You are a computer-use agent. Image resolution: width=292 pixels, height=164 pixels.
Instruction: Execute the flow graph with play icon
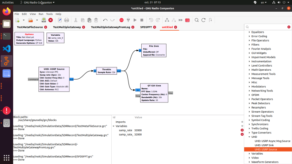pos(135,20)
